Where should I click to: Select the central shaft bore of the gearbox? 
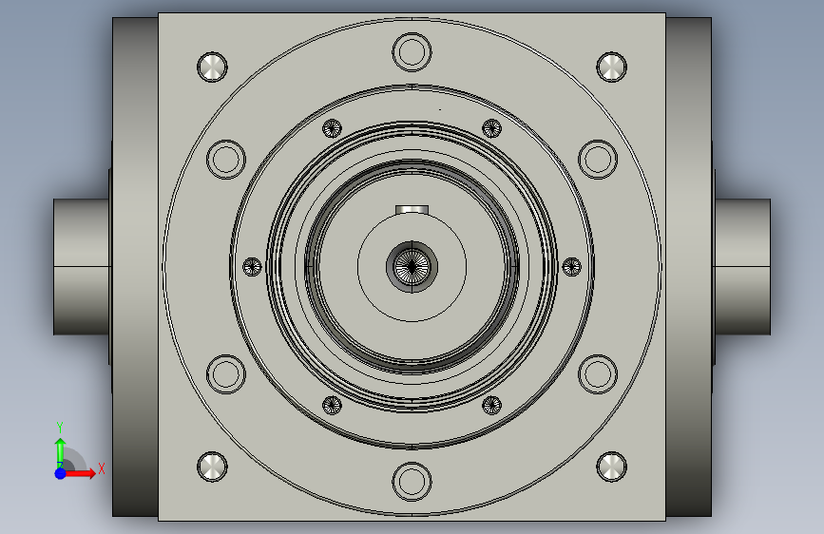click(x=412, y=267)
